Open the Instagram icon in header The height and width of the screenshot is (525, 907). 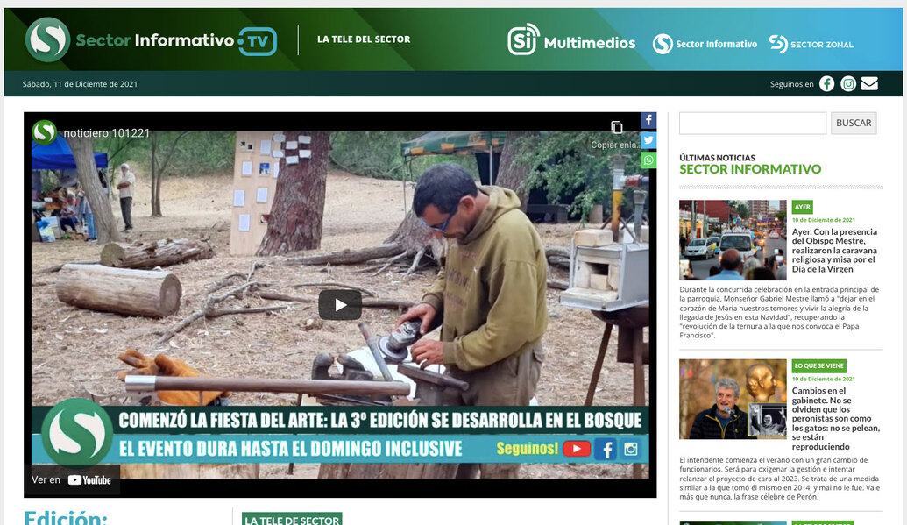pyautogui.click(x=848, y=84)
